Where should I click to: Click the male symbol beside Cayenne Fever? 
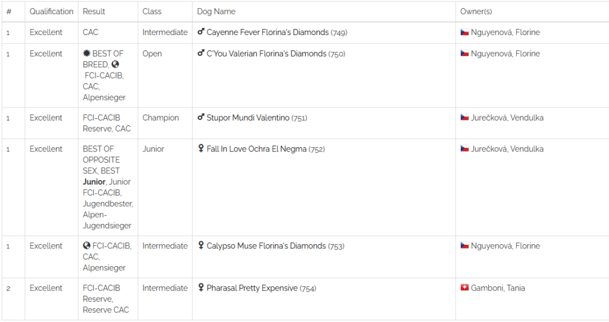pos(201,32)
